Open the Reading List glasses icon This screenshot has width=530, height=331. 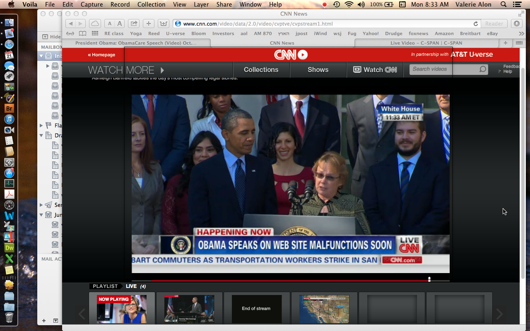pyautogui.click(x=70, y=34)
